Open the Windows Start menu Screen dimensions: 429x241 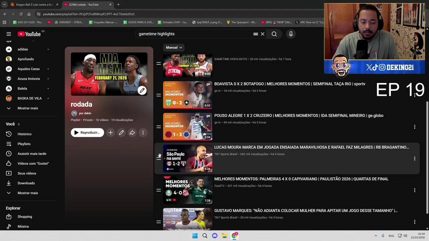[x=195, y=236]
